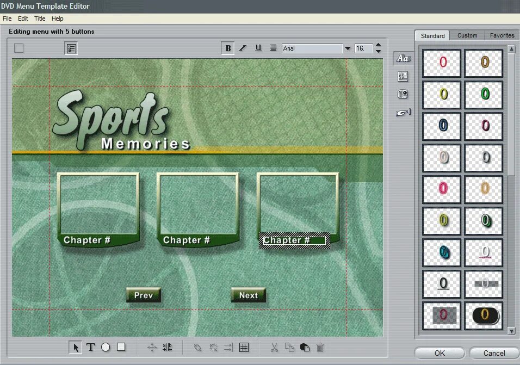This screenshot has width=520, height=365.
Task: Click the text justify icon
Action: click(273, 48)
